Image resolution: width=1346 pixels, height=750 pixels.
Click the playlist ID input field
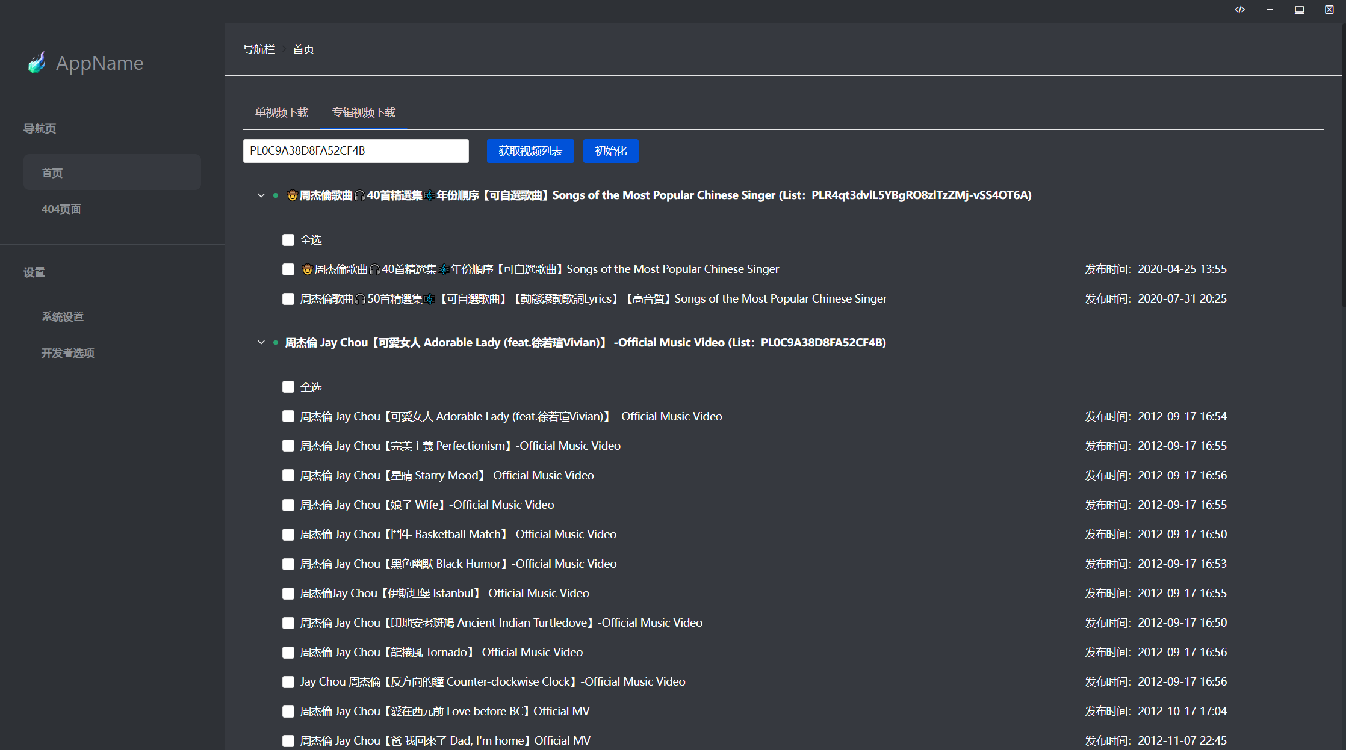pyautogui.click(x=355, y=151)
